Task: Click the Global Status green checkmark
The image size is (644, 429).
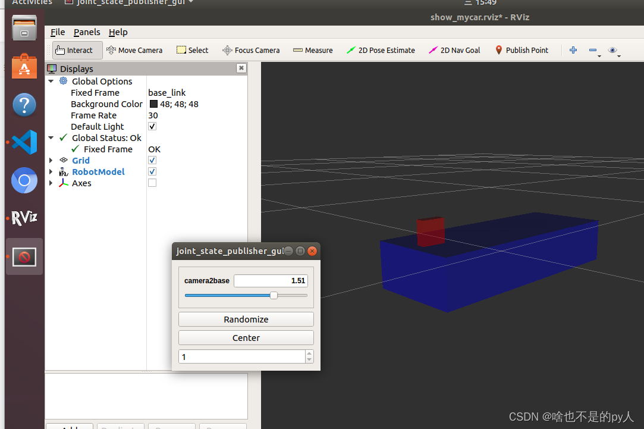Action: [x=63, y=137]
